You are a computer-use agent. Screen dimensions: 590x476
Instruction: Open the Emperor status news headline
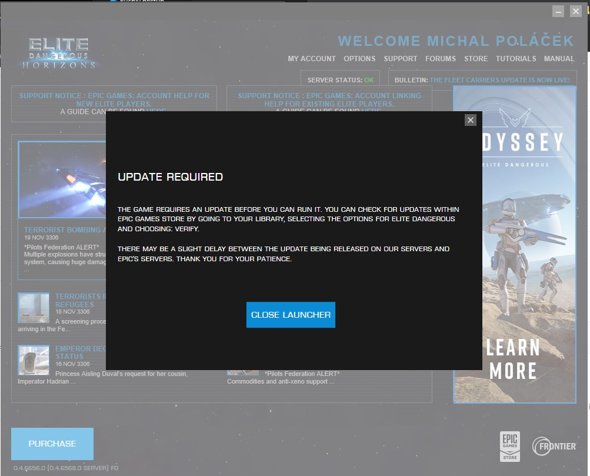click(81, 352)
